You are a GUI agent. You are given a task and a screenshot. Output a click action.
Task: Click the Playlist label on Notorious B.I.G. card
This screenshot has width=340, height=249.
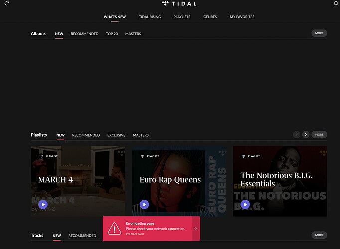pos(254,156)
